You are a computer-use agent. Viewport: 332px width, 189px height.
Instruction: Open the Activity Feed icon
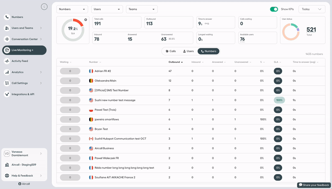(x=7, y=61)
